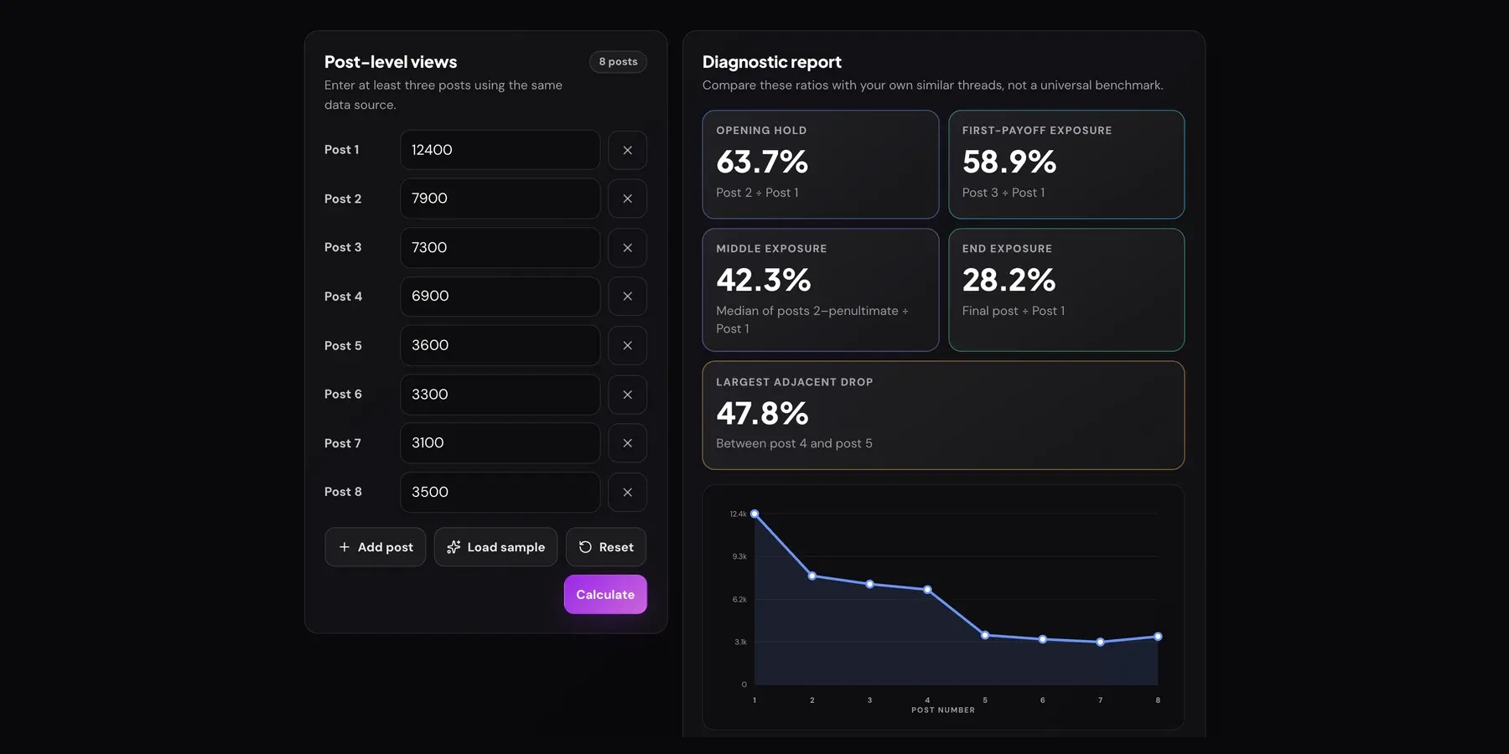
Task: Pick the chart marker for post 7
Action: tap(1101, 642)
